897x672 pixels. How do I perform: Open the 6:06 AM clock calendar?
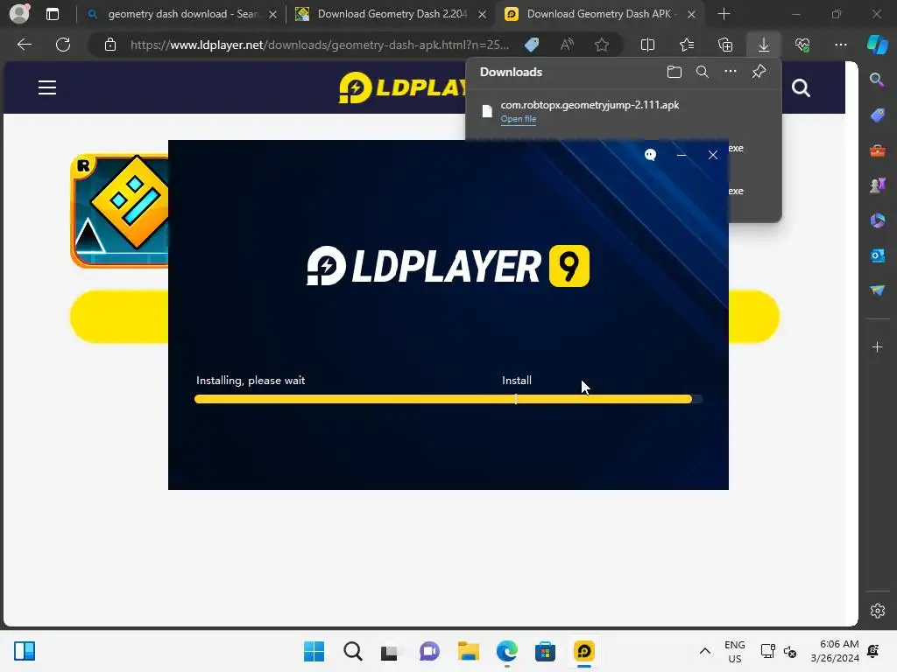click(835, 651)
